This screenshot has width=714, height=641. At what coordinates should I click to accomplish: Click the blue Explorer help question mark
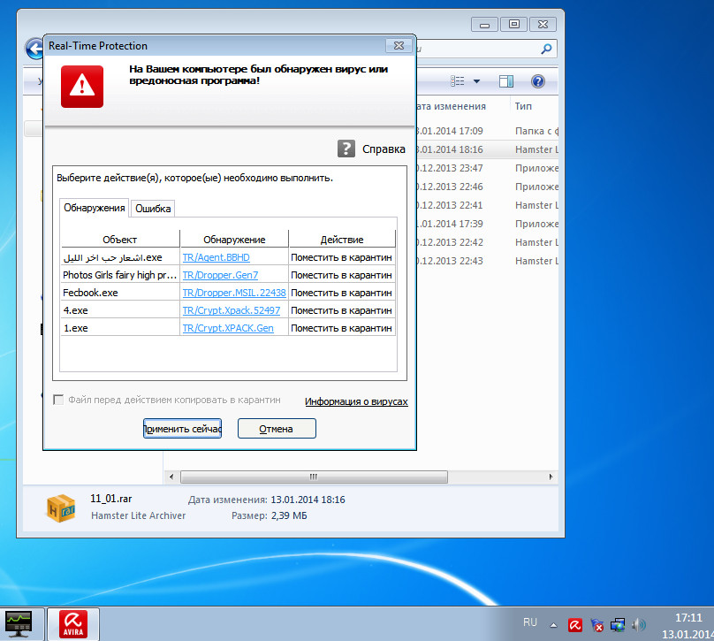pos(537,81)
